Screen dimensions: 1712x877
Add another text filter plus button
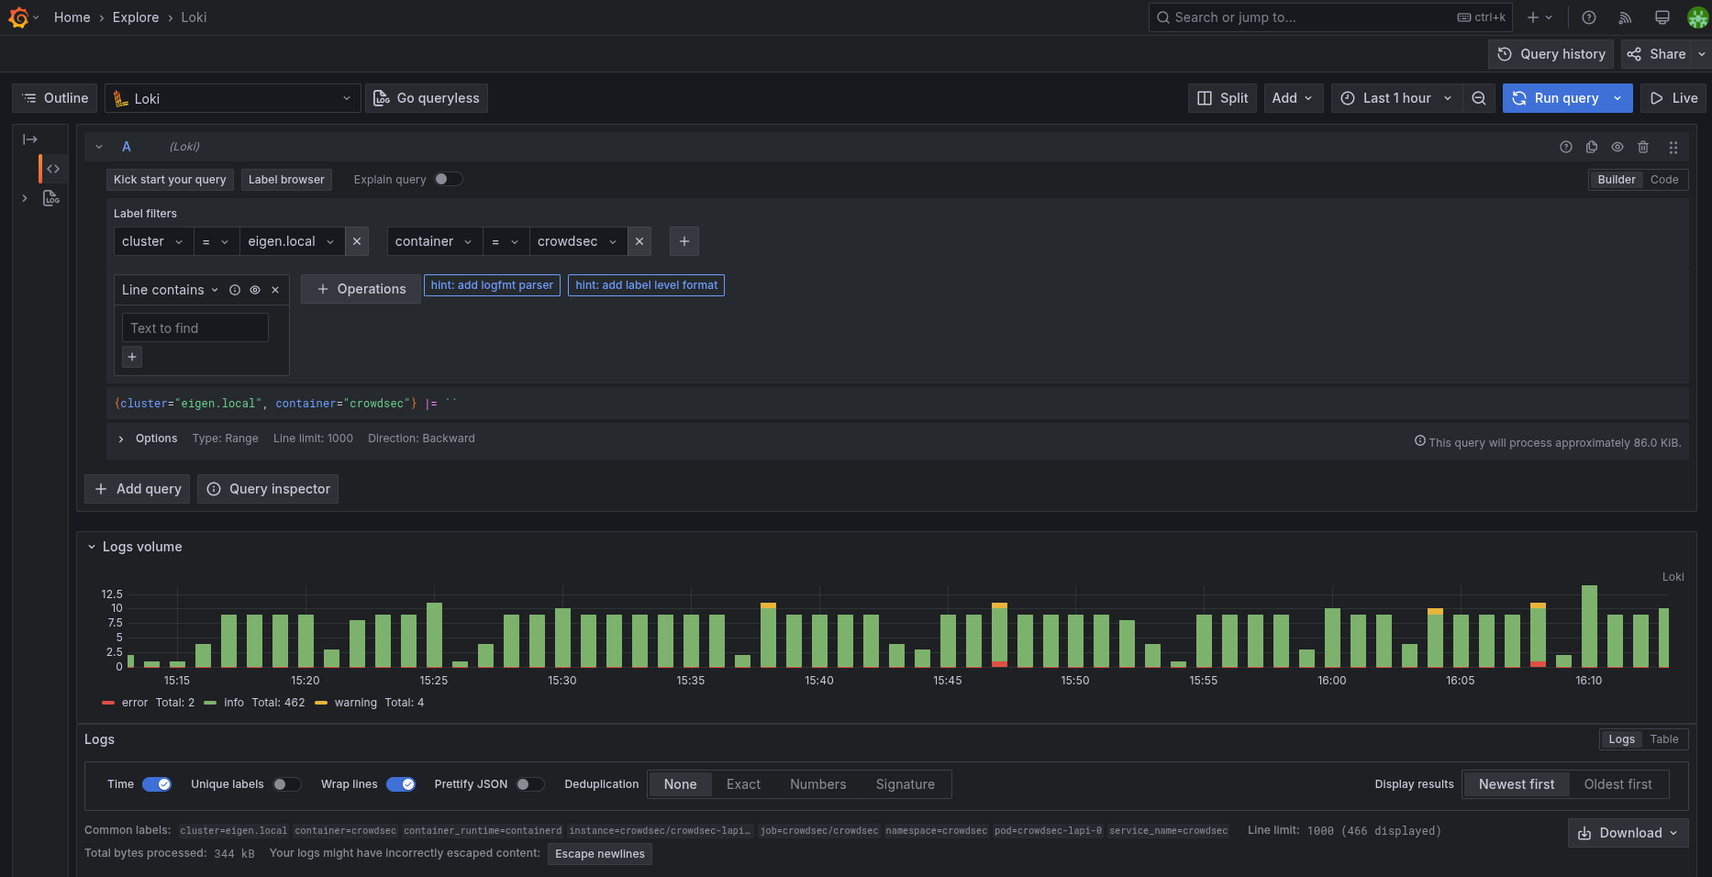[x=132, y=357]
